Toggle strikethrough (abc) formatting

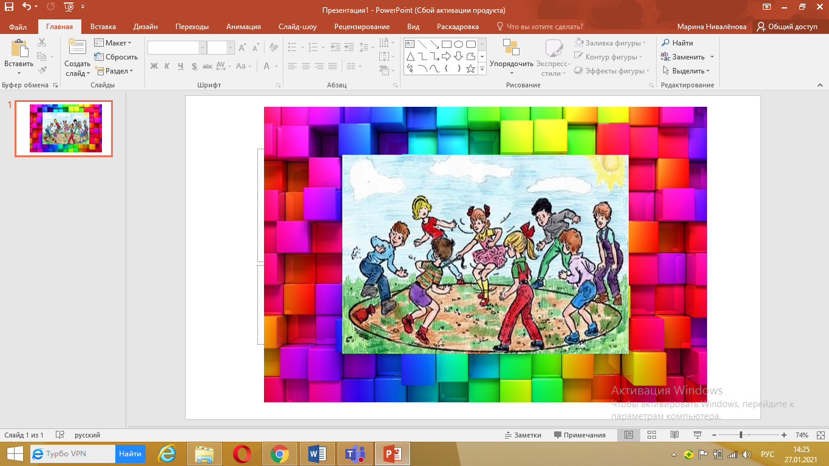tap(208, 66)
